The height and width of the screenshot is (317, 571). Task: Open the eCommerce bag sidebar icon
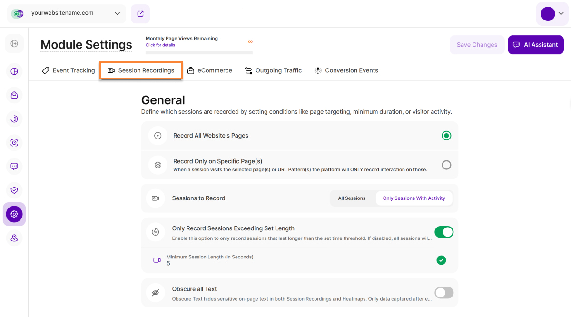[14, 95]
